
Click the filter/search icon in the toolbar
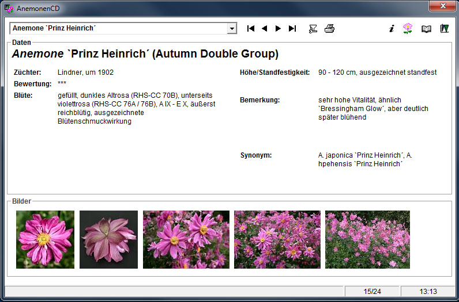click(313, 28)
